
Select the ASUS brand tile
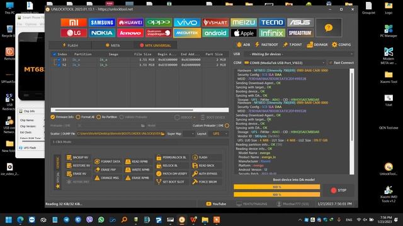tap(300, 23)
